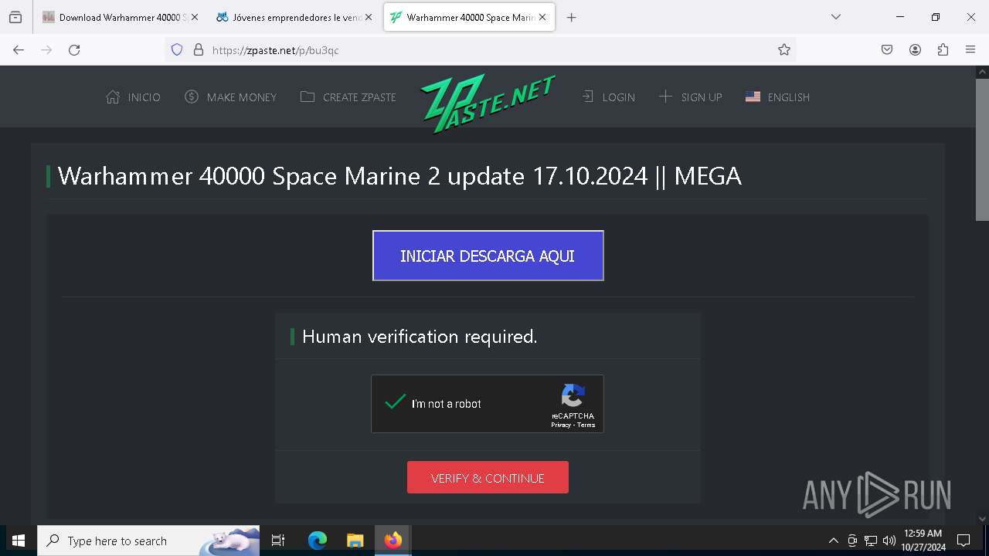Open File Explorer from the taskbar

[355, 541]
